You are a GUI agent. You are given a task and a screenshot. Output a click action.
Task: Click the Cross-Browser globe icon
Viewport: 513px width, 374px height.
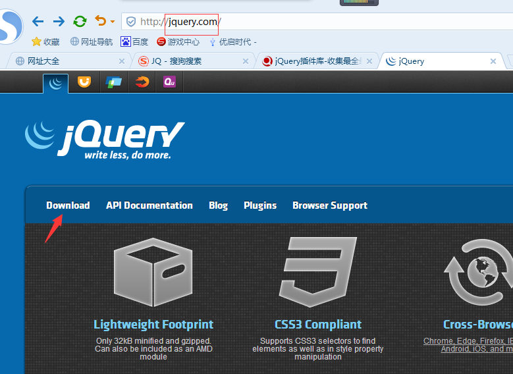[478, 272]
